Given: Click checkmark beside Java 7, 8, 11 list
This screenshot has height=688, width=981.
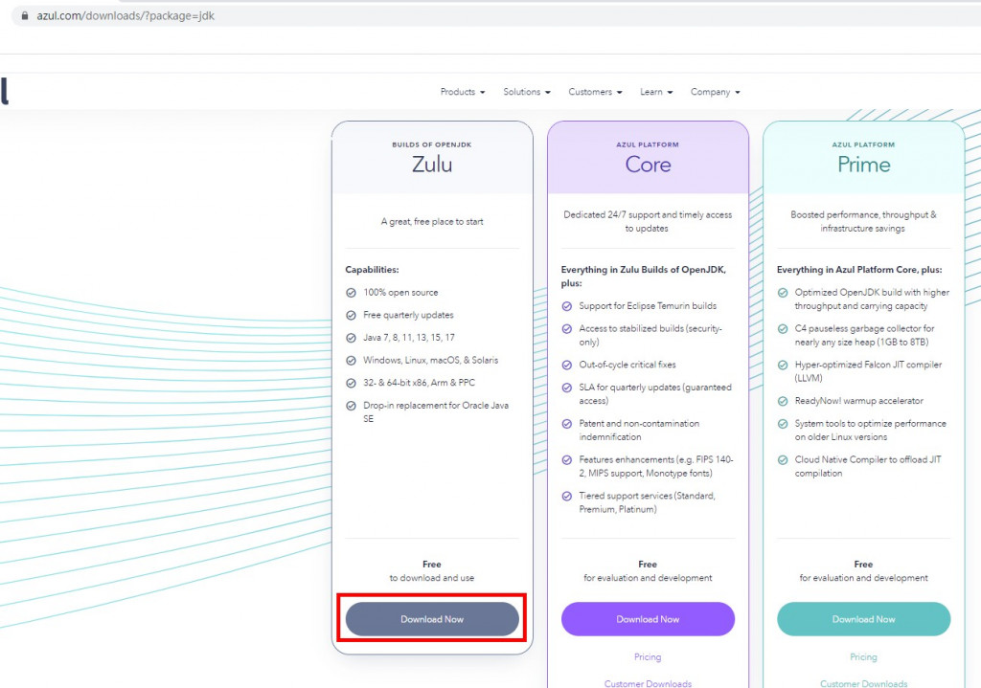Looking at the screenshot, I should click(x=351, y=338).
